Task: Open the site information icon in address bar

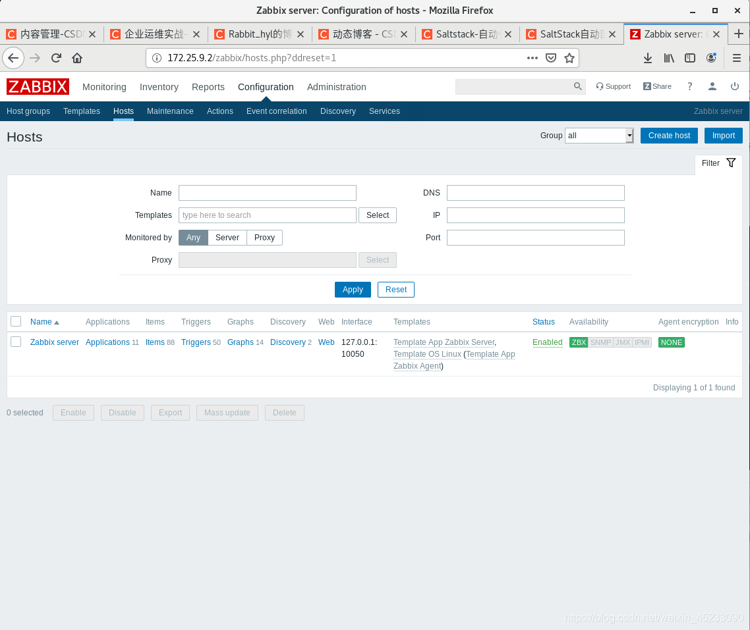Action: pyautogui.click(x=156, y=59)
